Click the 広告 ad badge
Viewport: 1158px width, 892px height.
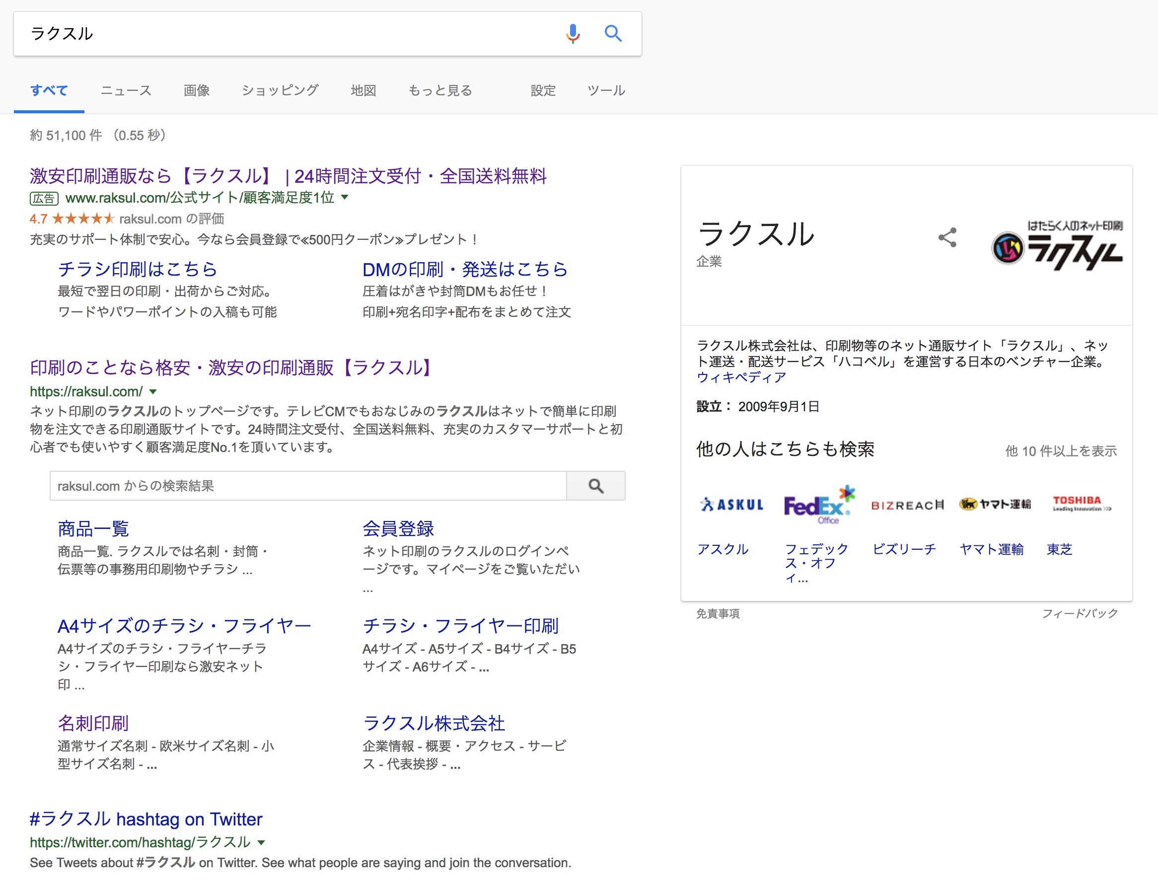pos(44,198)
